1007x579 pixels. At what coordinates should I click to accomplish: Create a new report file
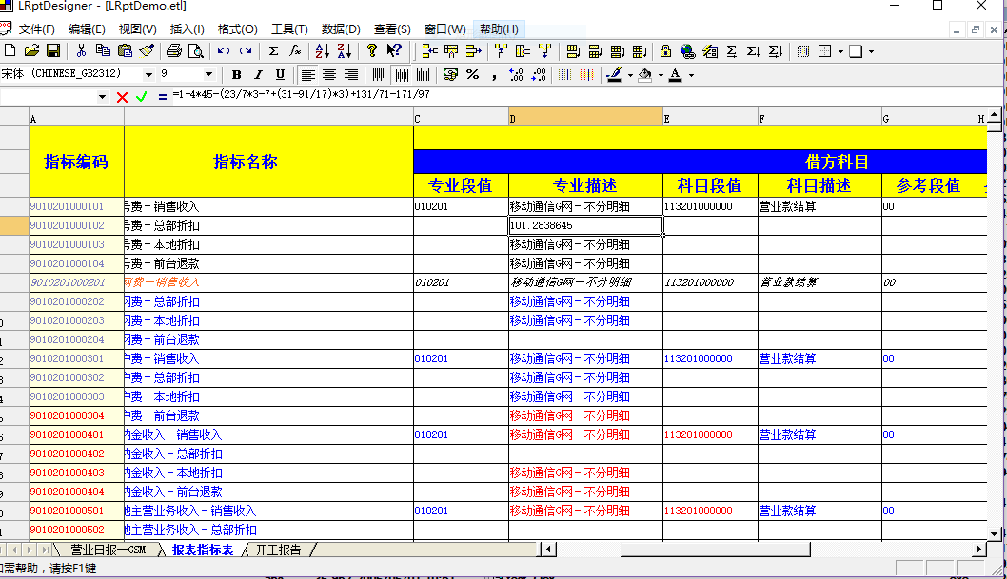(10, 50)
